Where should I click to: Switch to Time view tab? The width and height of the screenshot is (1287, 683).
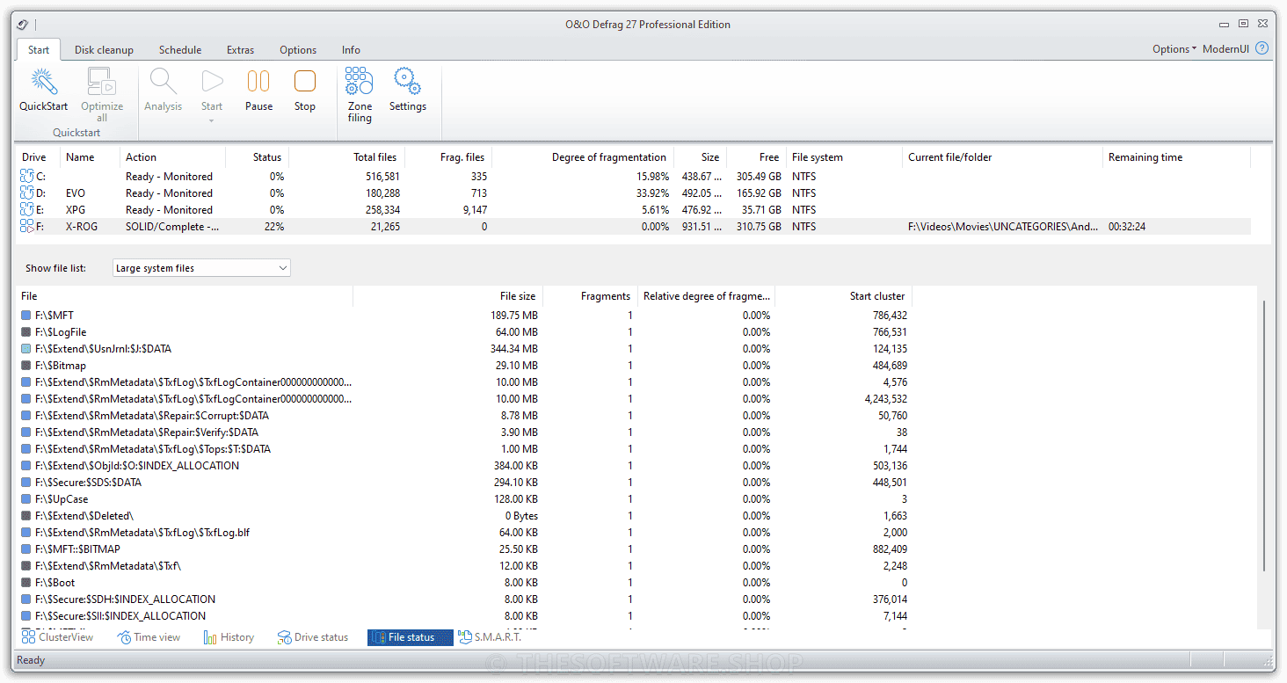[149, 637]
